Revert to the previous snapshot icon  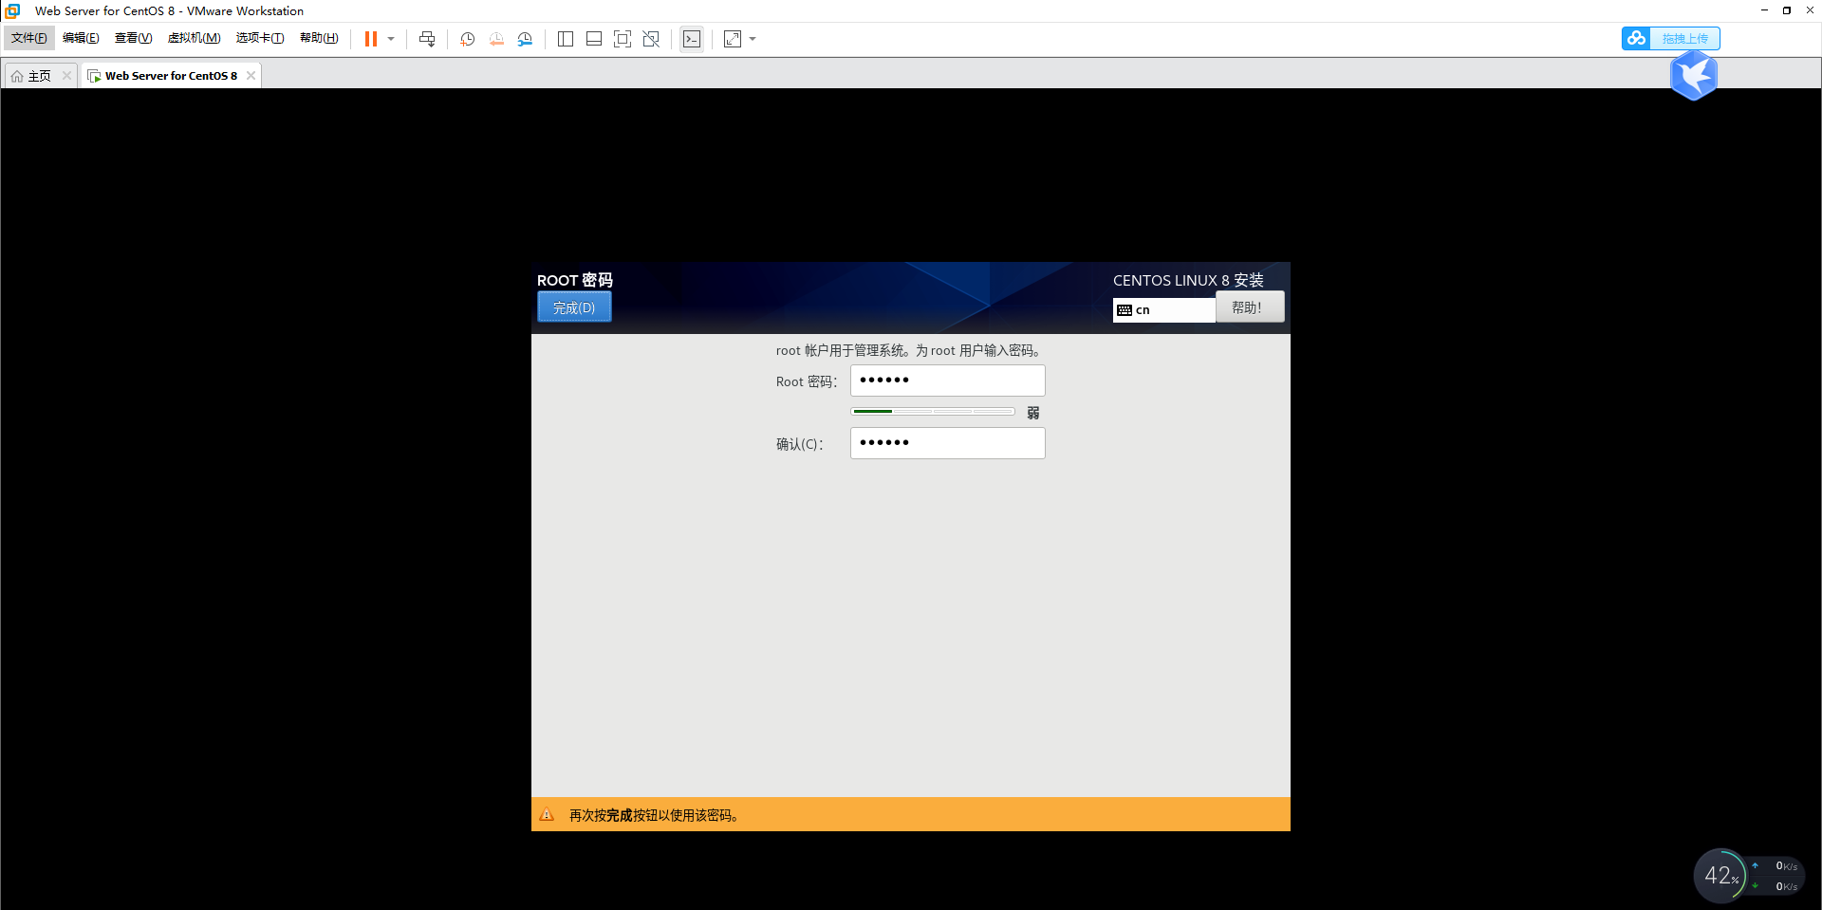click(x=496, y=39)
